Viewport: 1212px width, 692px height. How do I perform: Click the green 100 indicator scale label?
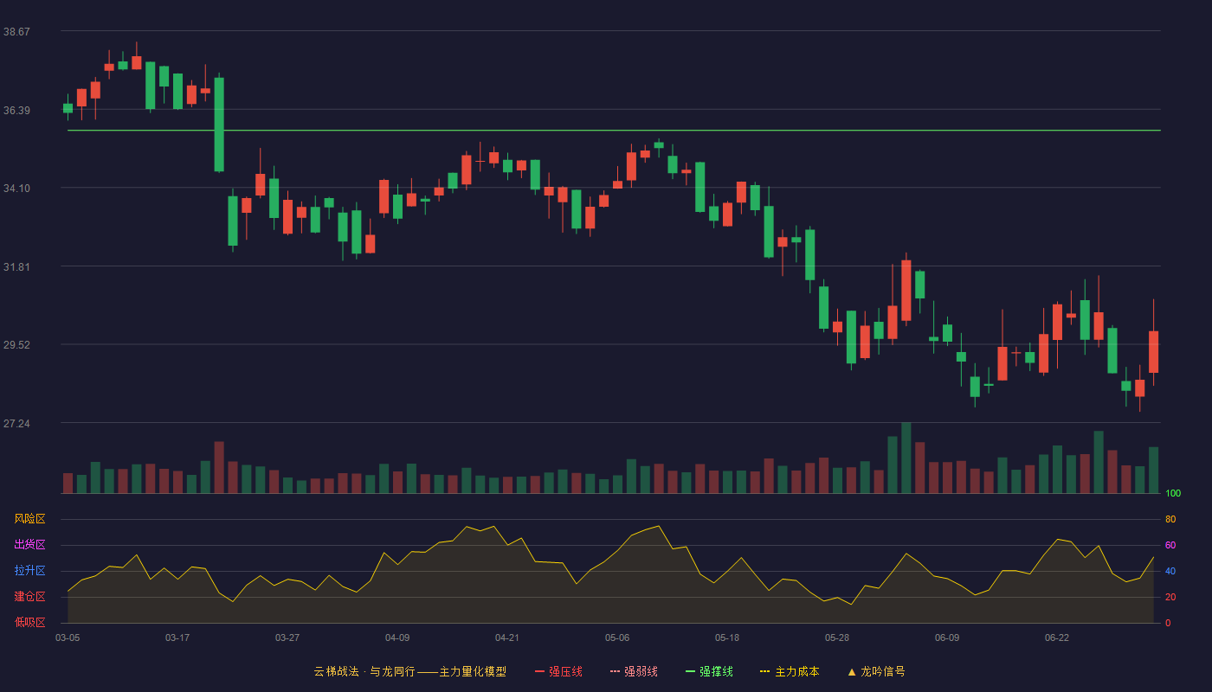[1173, 494]
